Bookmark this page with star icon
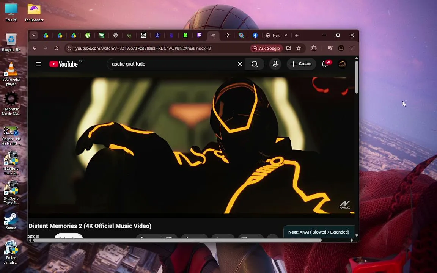Image resolution: width=437 pixels, height=273 pixels. 299,48
